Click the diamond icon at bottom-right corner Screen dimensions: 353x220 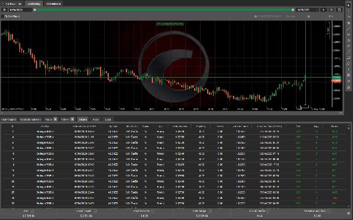348,214
